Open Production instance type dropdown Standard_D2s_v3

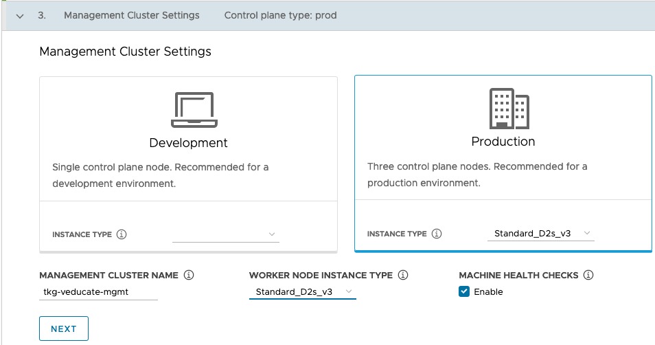coord(541,234)
